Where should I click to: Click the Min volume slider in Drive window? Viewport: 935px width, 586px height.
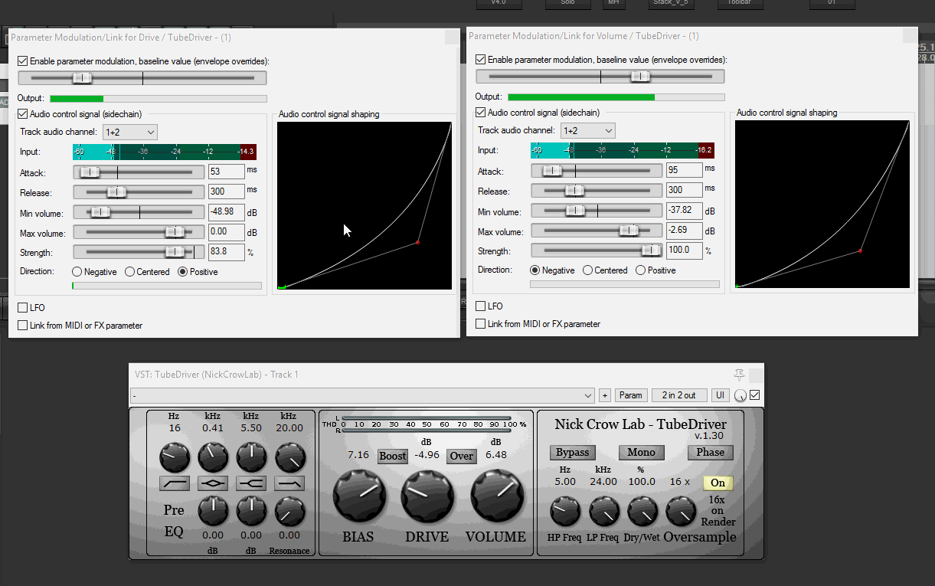pyautogui.click(x=139, y=211)
